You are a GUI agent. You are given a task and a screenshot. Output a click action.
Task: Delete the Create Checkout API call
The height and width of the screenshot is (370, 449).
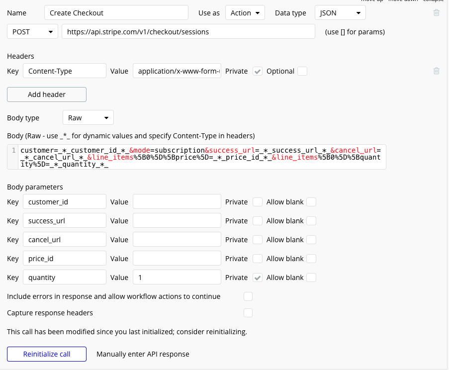437,13
